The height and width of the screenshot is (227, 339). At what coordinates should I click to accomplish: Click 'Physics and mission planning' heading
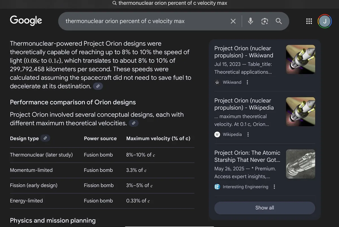click(x=53, y=220)
